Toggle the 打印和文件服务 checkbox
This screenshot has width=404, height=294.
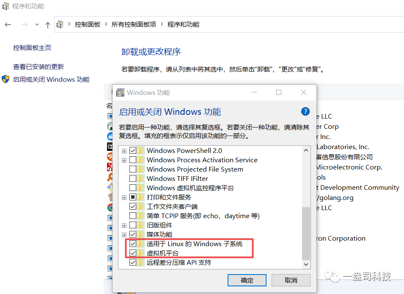[133, 197]
